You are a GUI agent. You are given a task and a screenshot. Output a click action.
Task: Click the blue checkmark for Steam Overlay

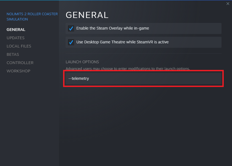[71, 28]
